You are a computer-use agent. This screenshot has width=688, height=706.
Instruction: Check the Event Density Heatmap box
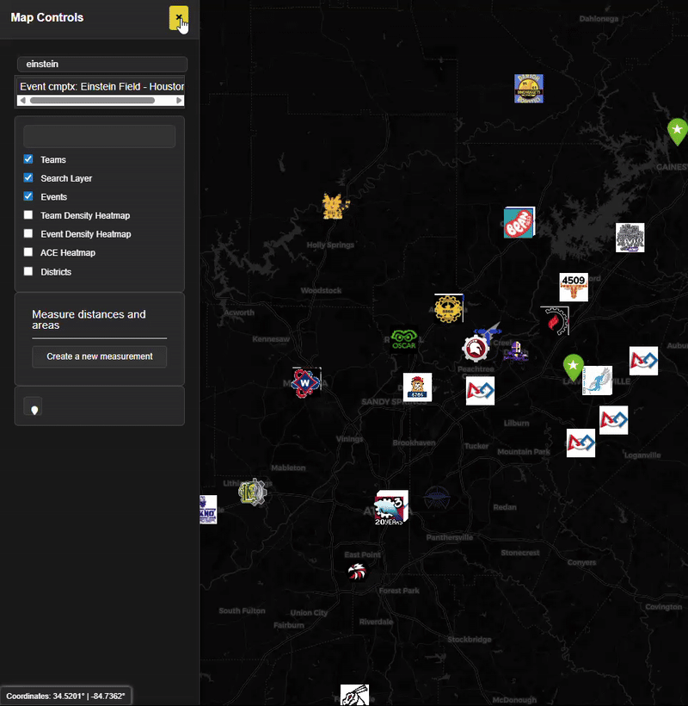[28, 233]
